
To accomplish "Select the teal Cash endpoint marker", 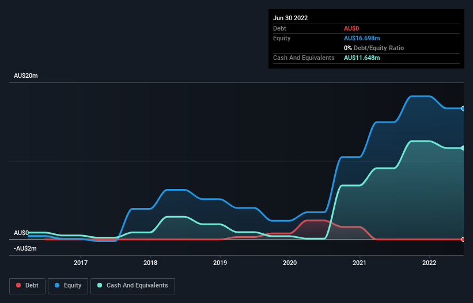I will pyautogui.click(x=463, y=148).
